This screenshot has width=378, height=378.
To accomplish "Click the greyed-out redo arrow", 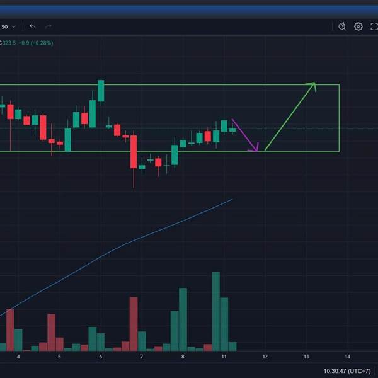I will (49, 26).
